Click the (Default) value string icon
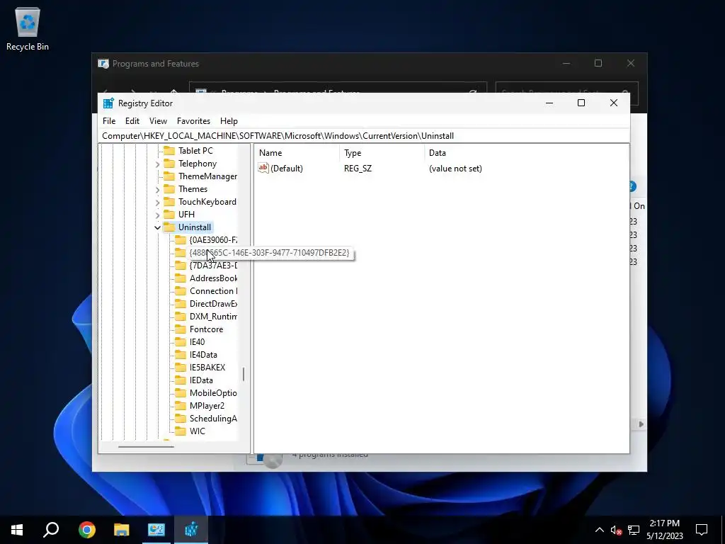 (x=263, y=169)
